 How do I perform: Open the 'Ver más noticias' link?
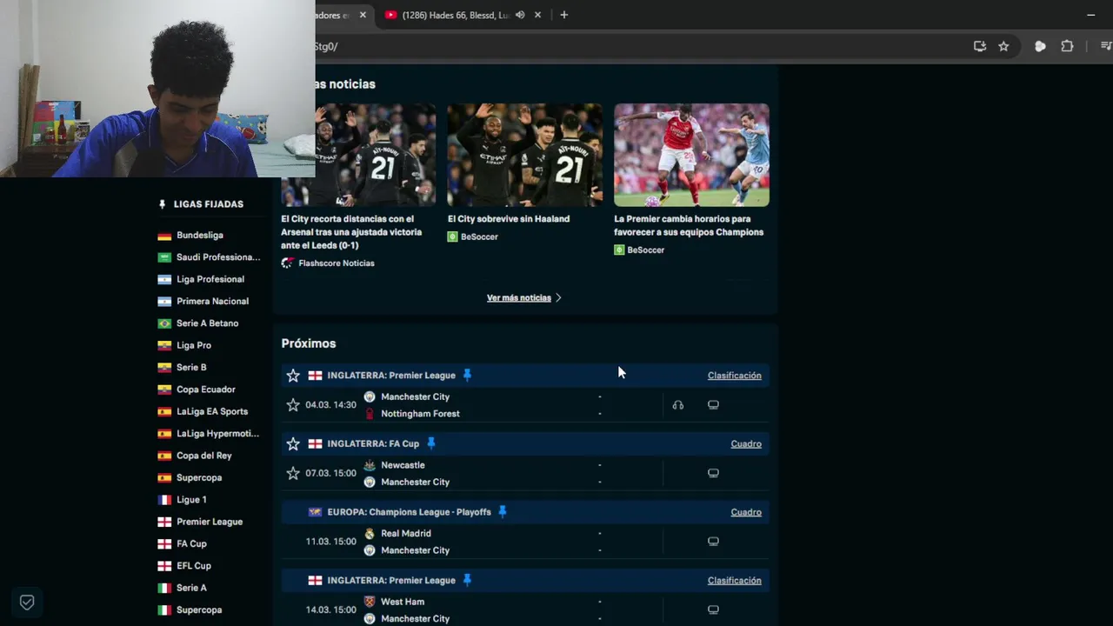(x=519, y=298)
